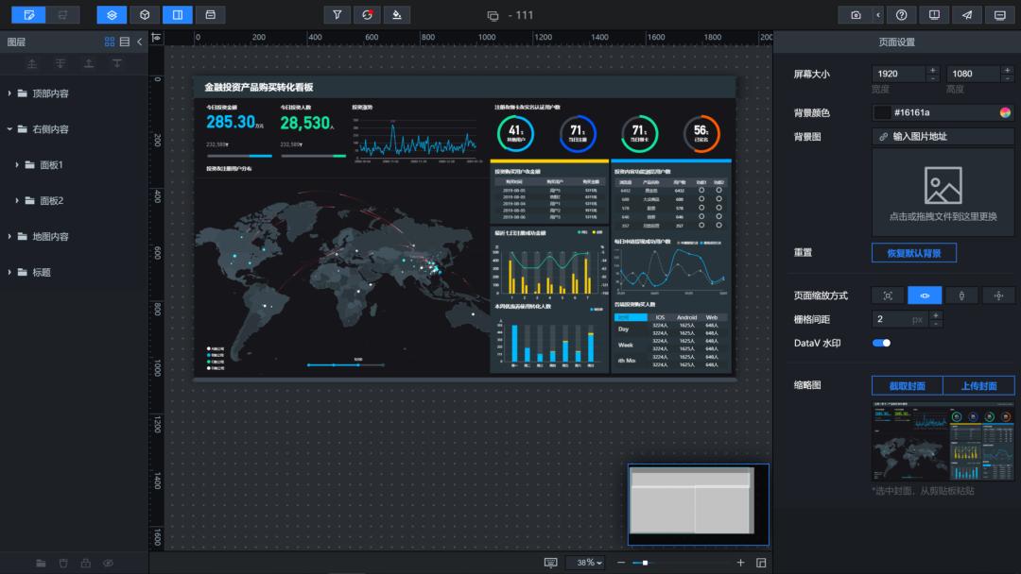Toggle the right-side settings panel button
The width and height of the screenshot is (1021, 574).
click(x=177, y=15)
